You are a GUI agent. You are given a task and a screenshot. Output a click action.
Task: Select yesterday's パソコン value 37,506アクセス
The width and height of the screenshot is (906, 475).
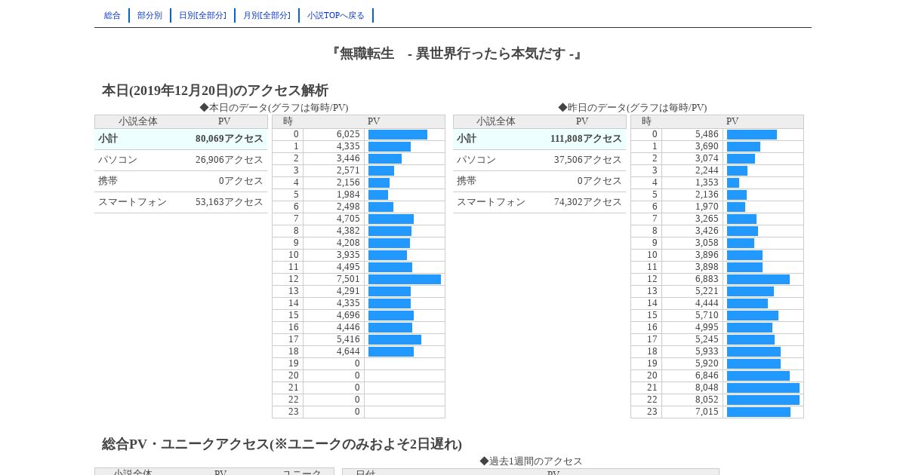click(x=588, y=160)
